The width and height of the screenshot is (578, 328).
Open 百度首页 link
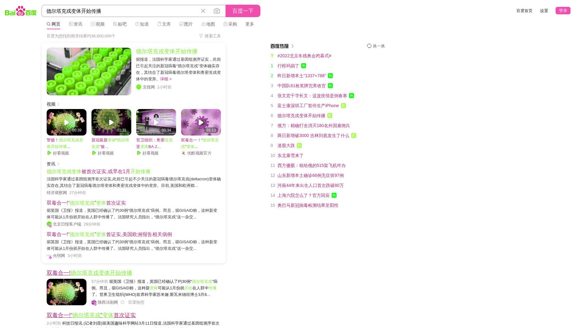(524, 11)
